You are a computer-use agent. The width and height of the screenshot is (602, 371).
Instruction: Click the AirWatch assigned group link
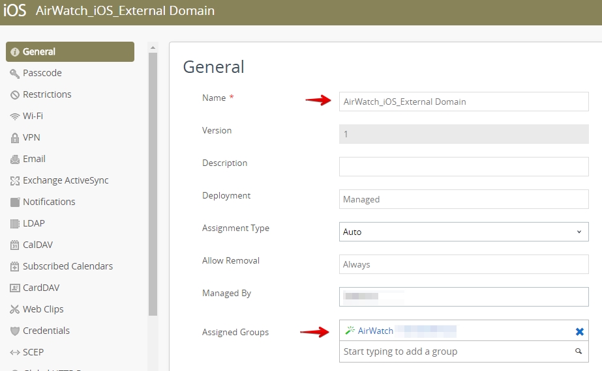(376, 331)
